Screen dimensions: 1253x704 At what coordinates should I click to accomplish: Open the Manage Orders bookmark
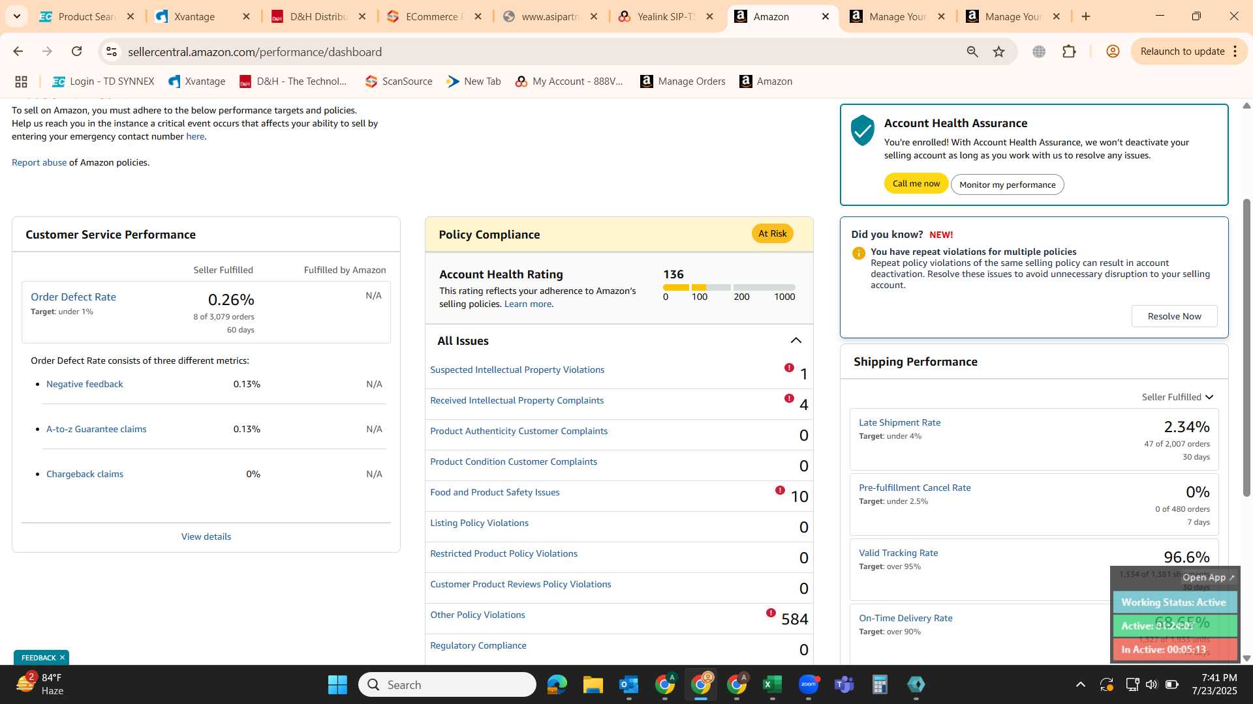pyautogui.click(x=683, y=81)
